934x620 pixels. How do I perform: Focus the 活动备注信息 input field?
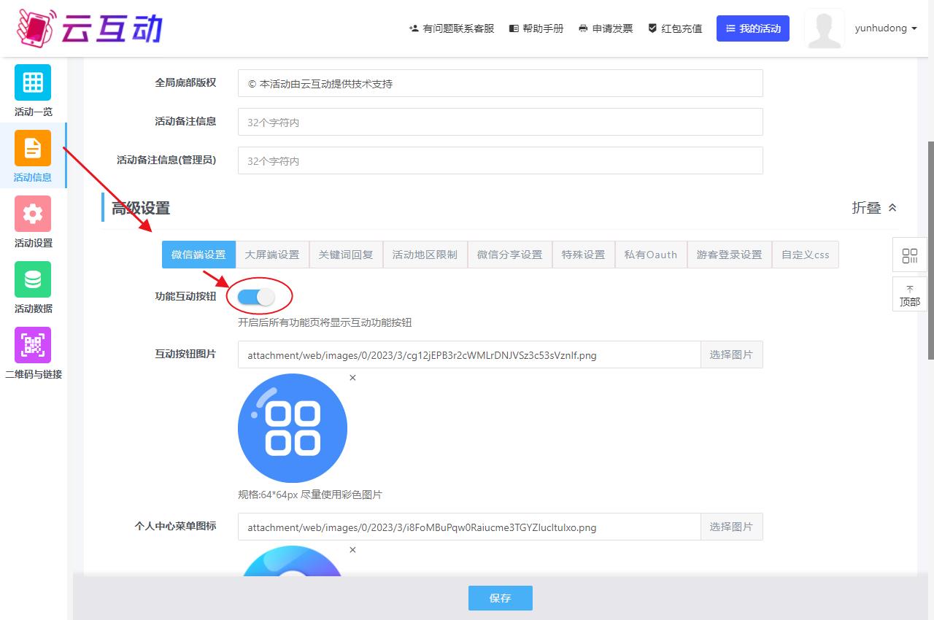[500, 122]
